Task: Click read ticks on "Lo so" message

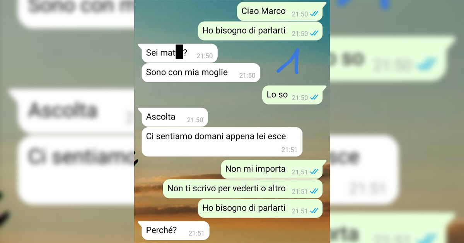Action: coord(314,98)
